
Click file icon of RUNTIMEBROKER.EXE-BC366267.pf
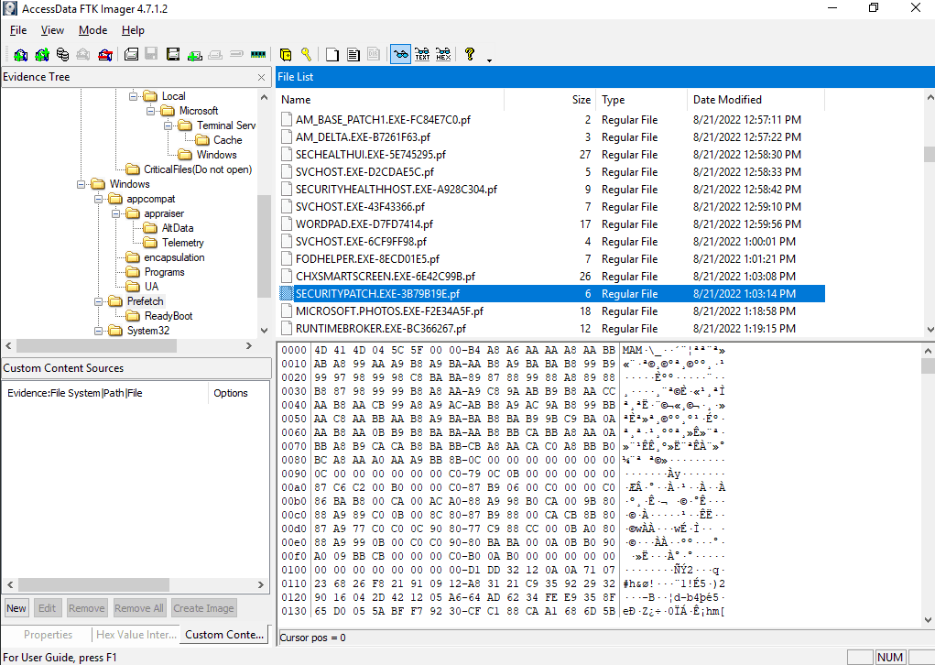pos(287,329)
